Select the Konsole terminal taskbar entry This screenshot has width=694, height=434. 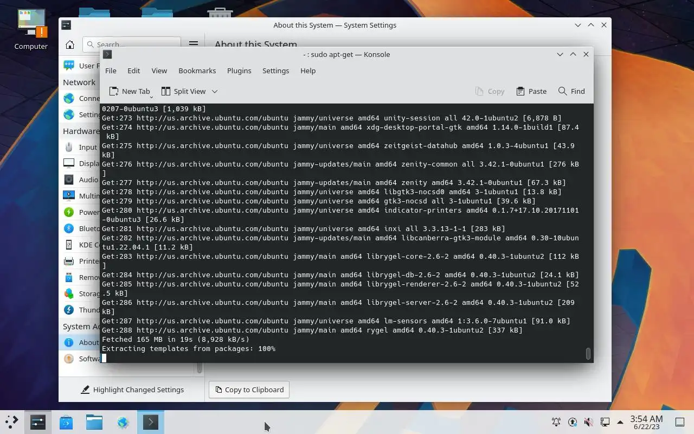click(151, 422)
